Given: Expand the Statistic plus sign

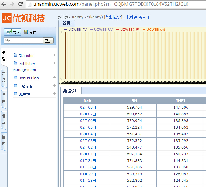Looking at the screenshot, I should (54, 55).
